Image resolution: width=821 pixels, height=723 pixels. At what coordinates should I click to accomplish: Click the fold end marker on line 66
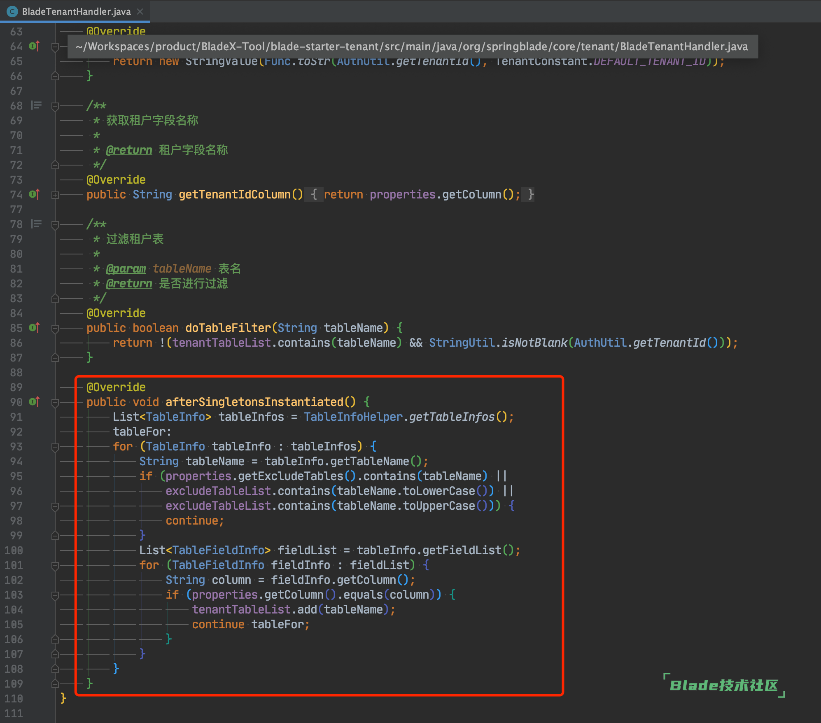(x=55, y=76)
